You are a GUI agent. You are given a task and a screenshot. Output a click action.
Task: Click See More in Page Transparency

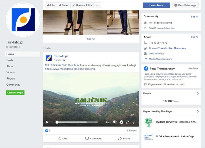[x=193, y=69]
